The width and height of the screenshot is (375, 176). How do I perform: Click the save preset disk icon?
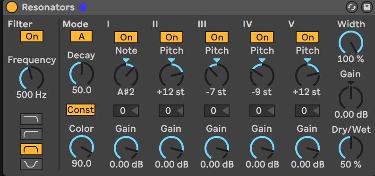point(366,8)
